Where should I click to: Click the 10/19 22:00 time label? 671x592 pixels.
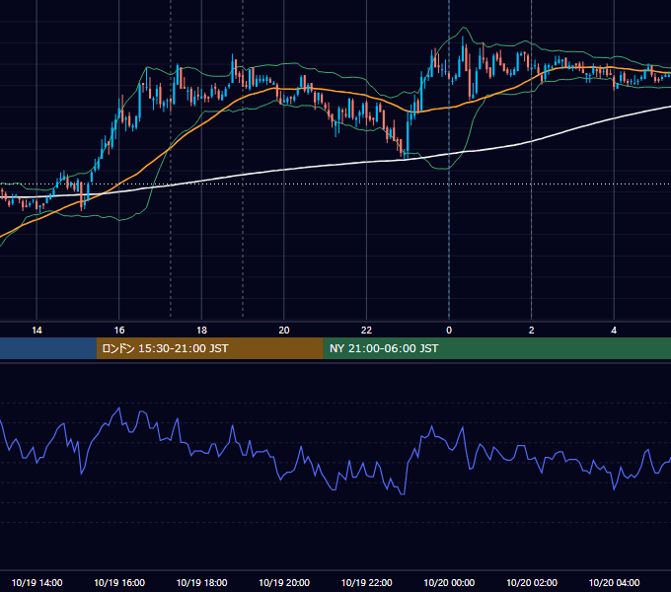click(366, 582)
